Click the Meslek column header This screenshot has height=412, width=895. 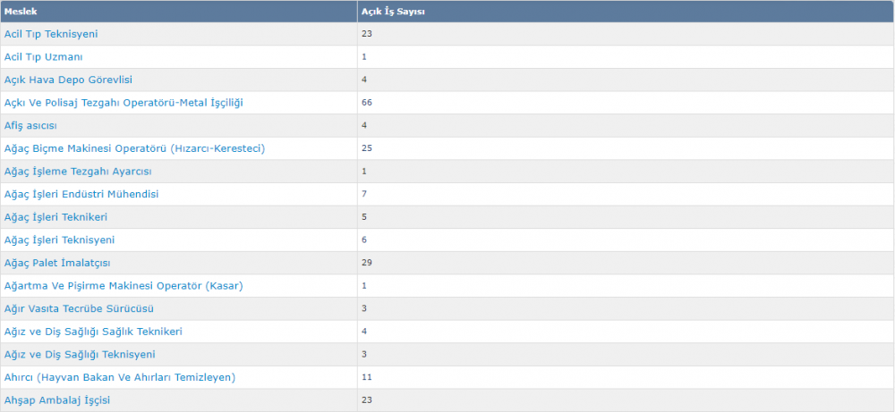tap(20, 11)
